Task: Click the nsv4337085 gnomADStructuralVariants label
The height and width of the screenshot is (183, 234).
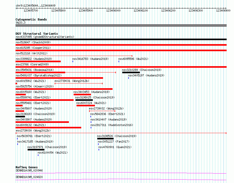Action: click(45, 37)
